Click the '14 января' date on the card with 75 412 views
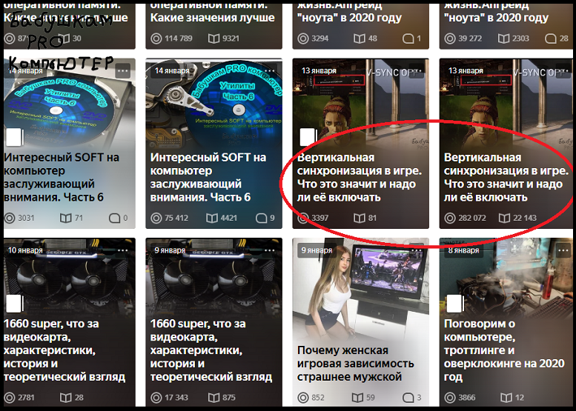 [x=172, y=70]
